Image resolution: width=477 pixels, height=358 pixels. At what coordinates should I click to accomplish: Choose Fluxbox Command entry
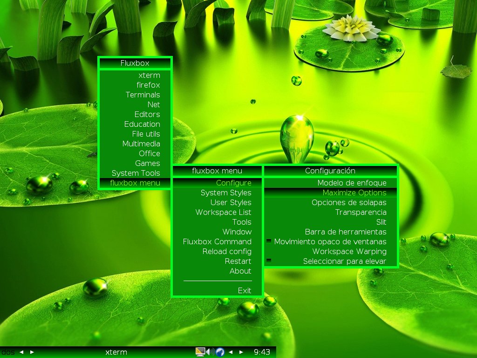tap(217, 242)
